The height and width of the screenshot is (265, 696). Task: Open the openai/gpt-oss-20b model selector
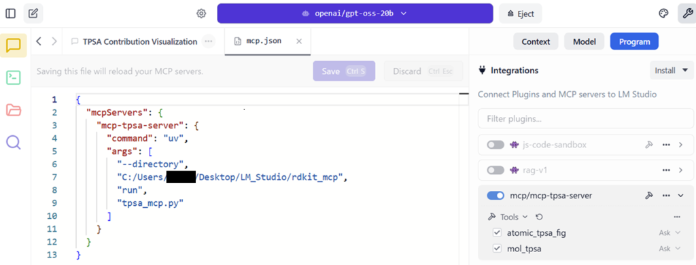coord(355,14)
